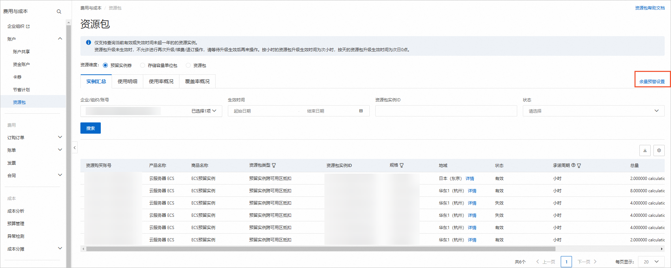The image size is (671, 268).
Task: Click the 产品名称 column header
Action: coord(158,165)
